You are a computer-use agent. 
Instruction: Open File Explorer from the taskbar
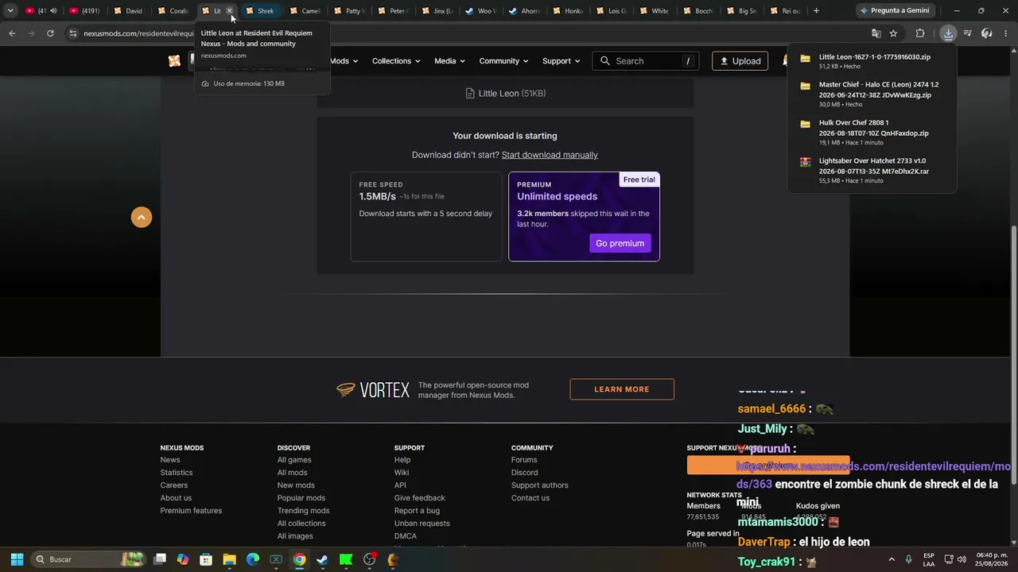(x=229, y=559)
